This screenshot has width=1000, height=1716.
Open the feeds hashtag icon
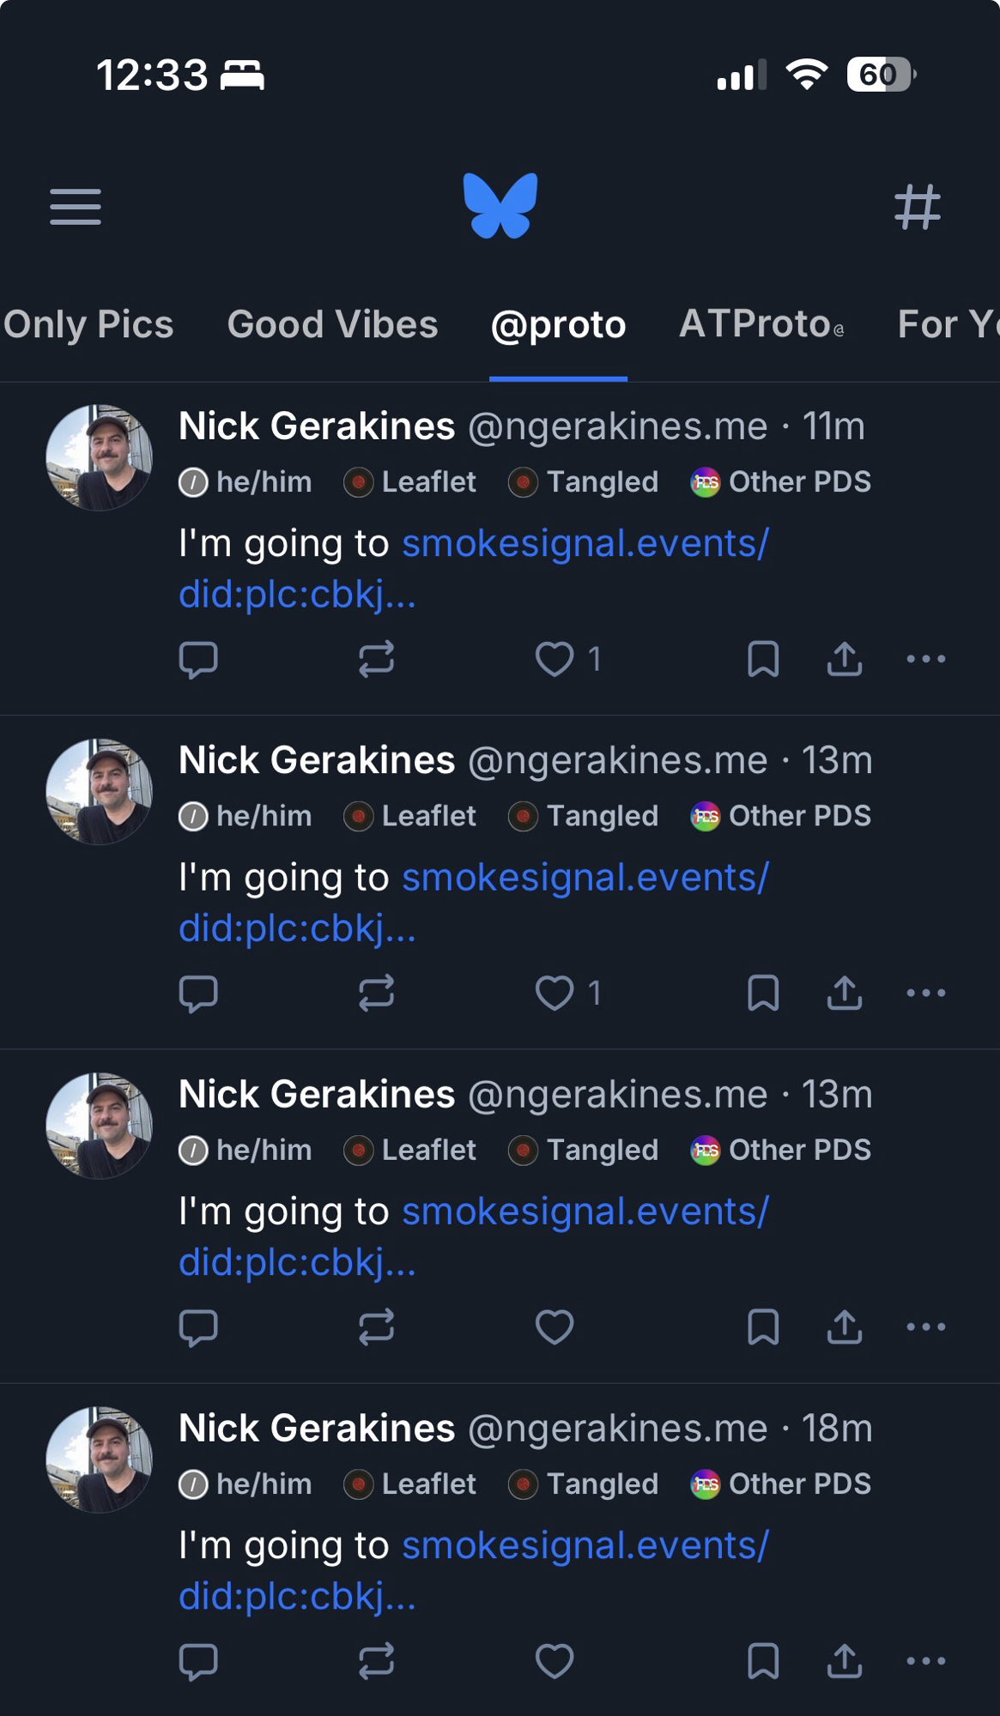(917, 207)
